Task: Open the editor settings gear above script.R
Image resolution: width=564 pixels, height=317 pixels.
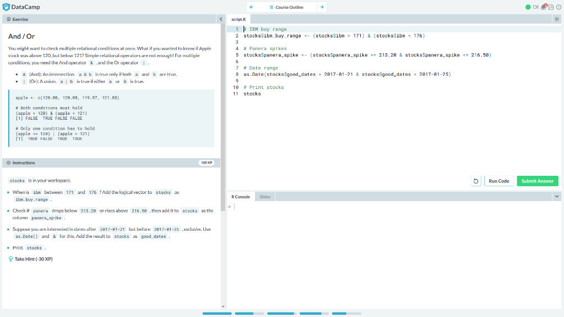Action: 556,19
